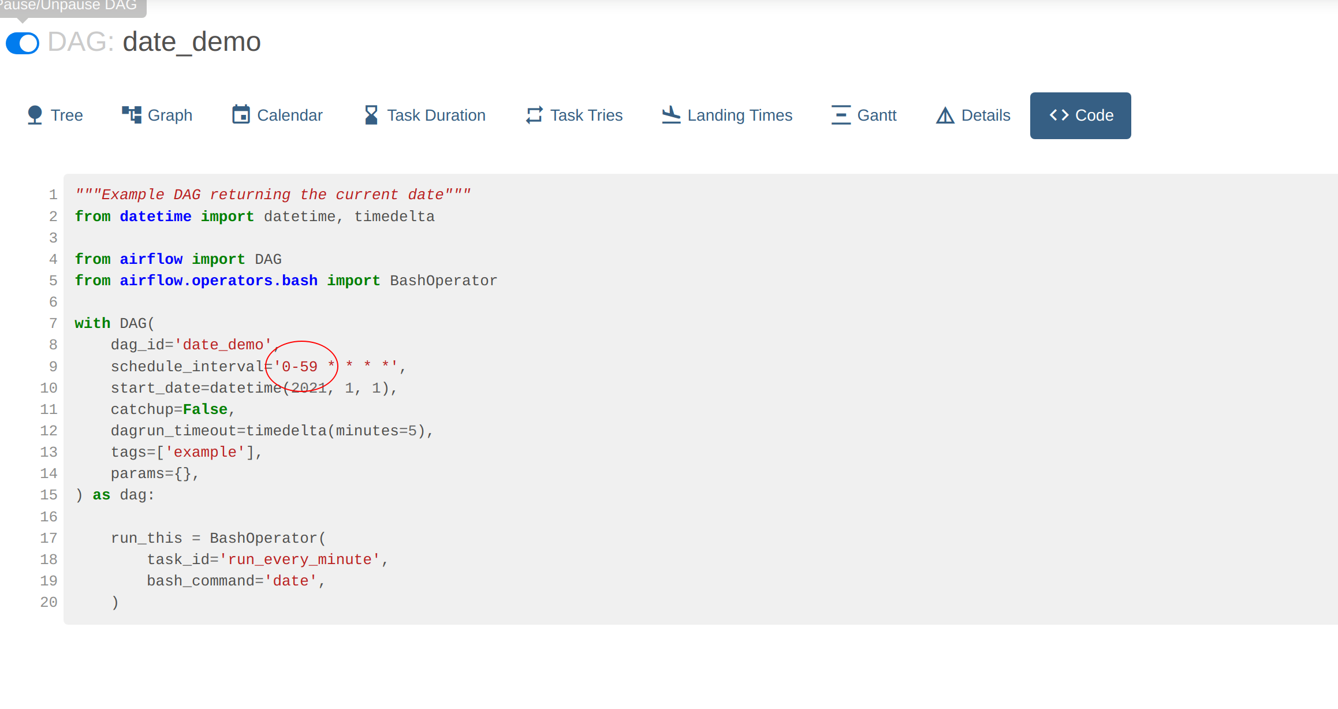
Task: Toggle the Pause/Unpause DAG switch
Action: click(23, 43)
